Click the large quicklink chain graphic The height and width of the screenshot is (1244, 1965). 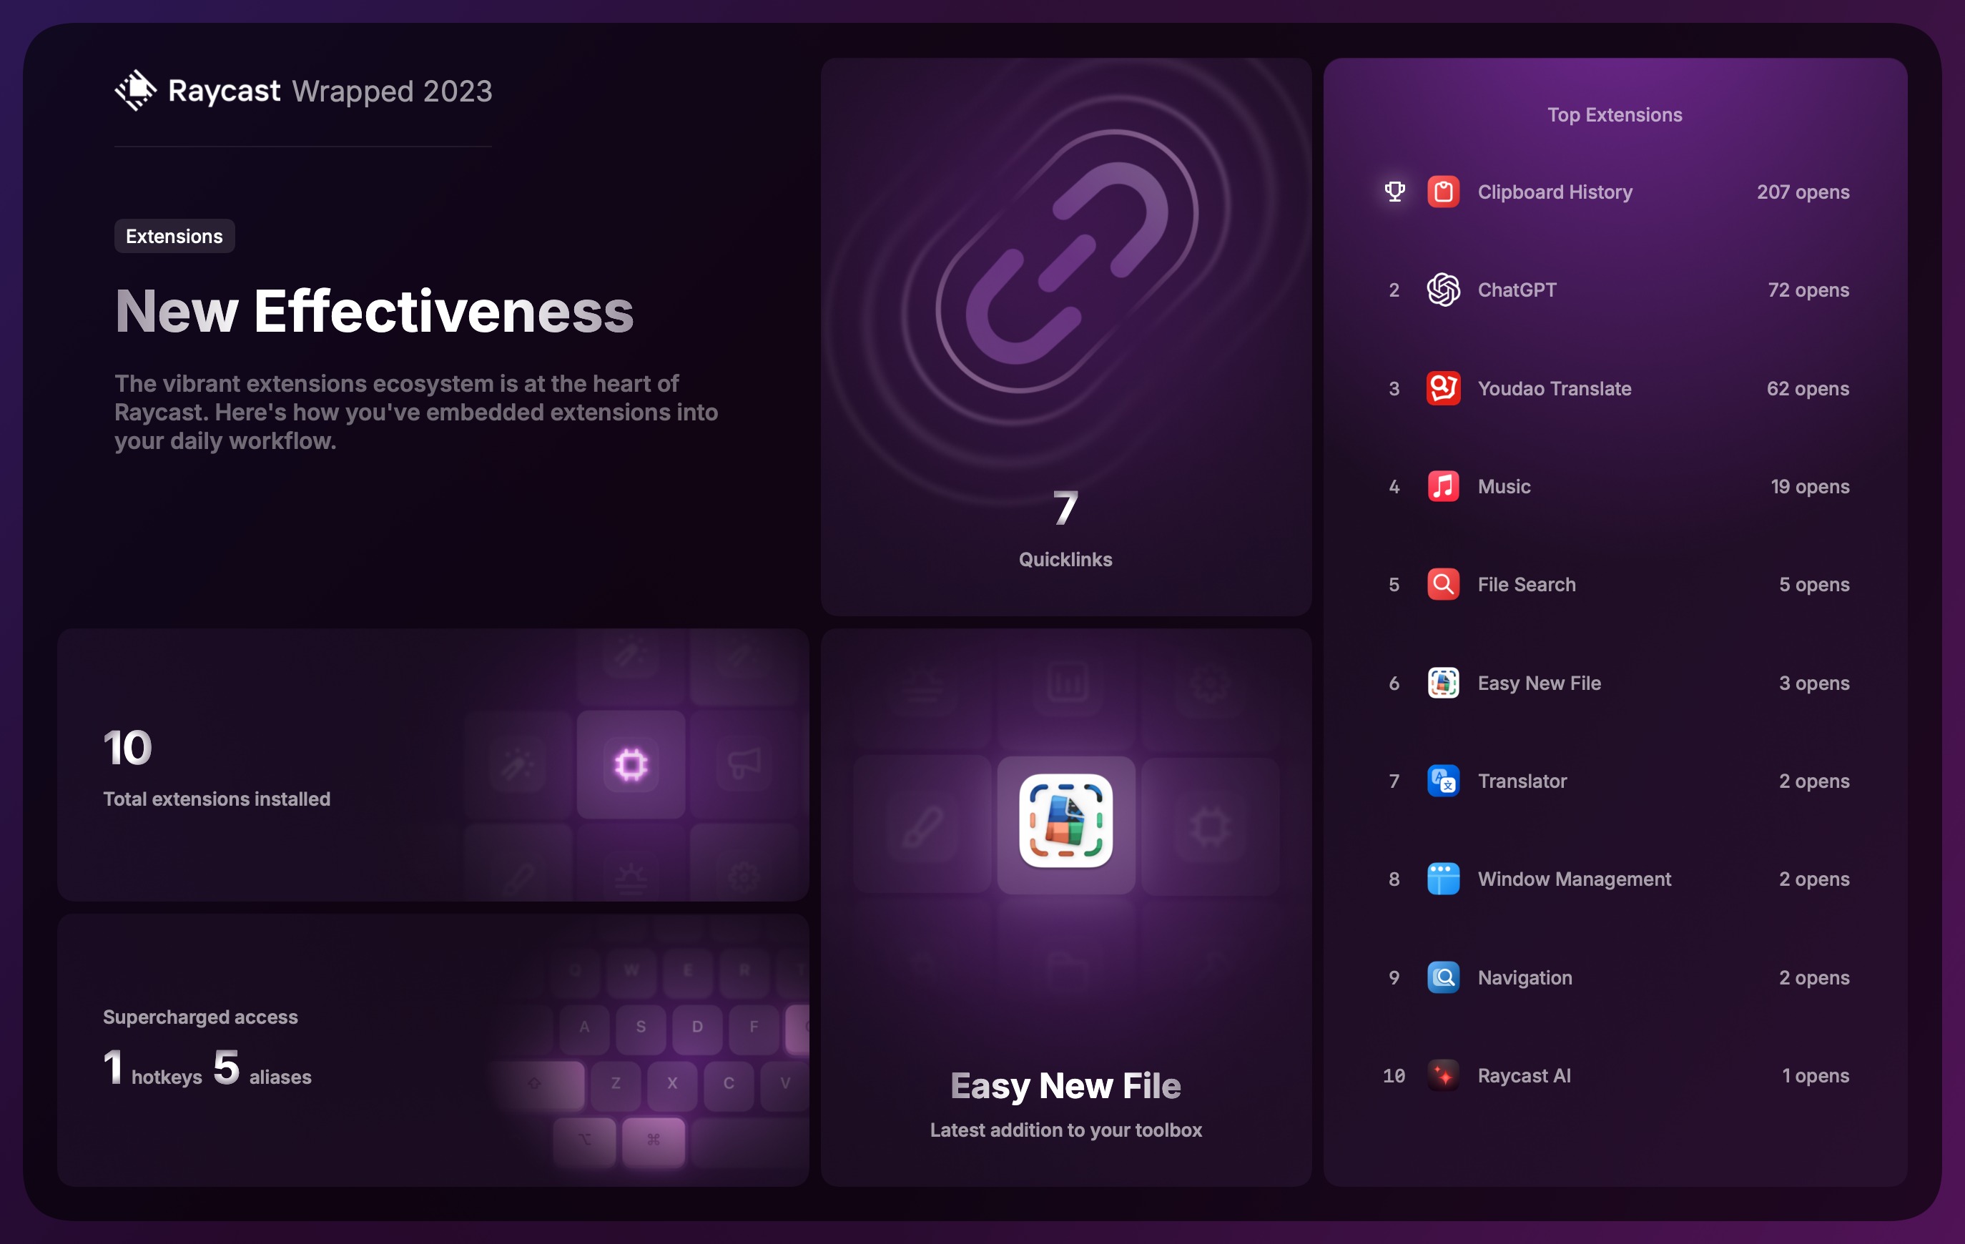pos(1067,262)
